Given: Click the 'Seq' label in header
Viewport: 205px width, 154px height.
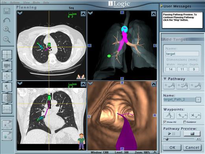Looking at the screenshot, I should (71, 8).
